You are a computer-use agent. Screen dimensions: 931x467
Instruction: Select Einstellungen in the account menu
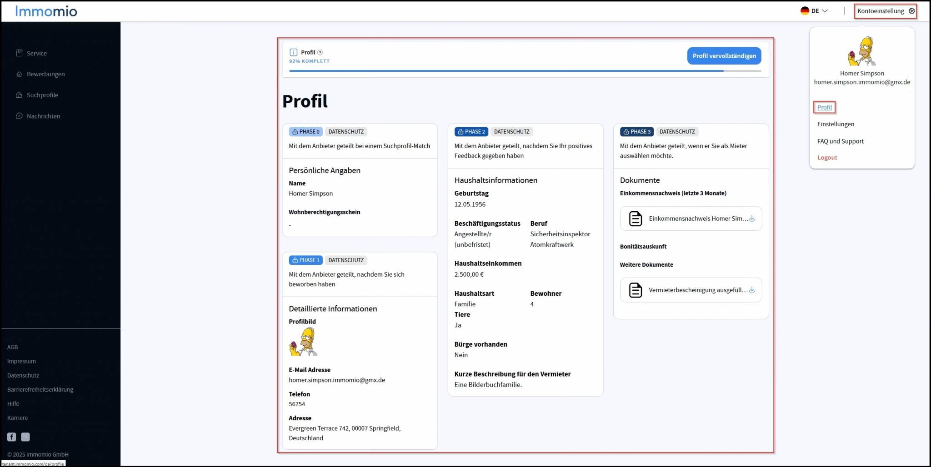click(836, 124)
